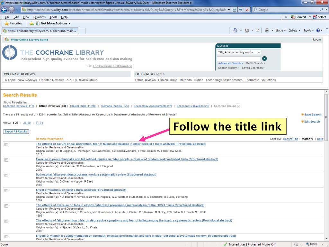Show Clinical Trials [11594] results
The width and height of the screenshot is (329, 247).
pyautogui.click(x=83, y=106)
